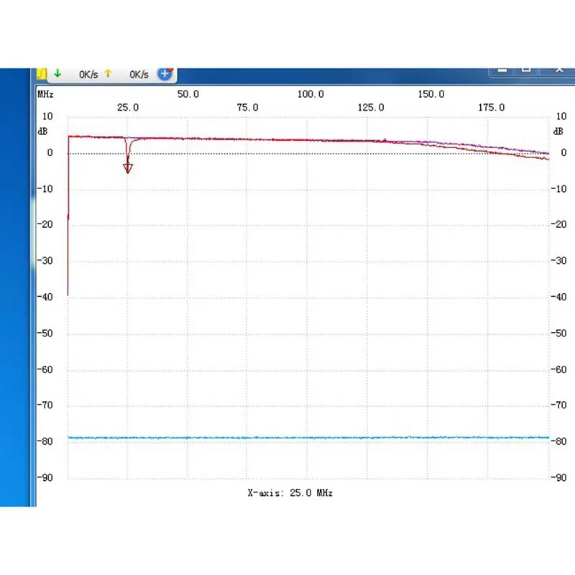Viewport: 575px width, 575px height.
Task: Click the 50.0 frequency axis label
Action: (188, 94)
